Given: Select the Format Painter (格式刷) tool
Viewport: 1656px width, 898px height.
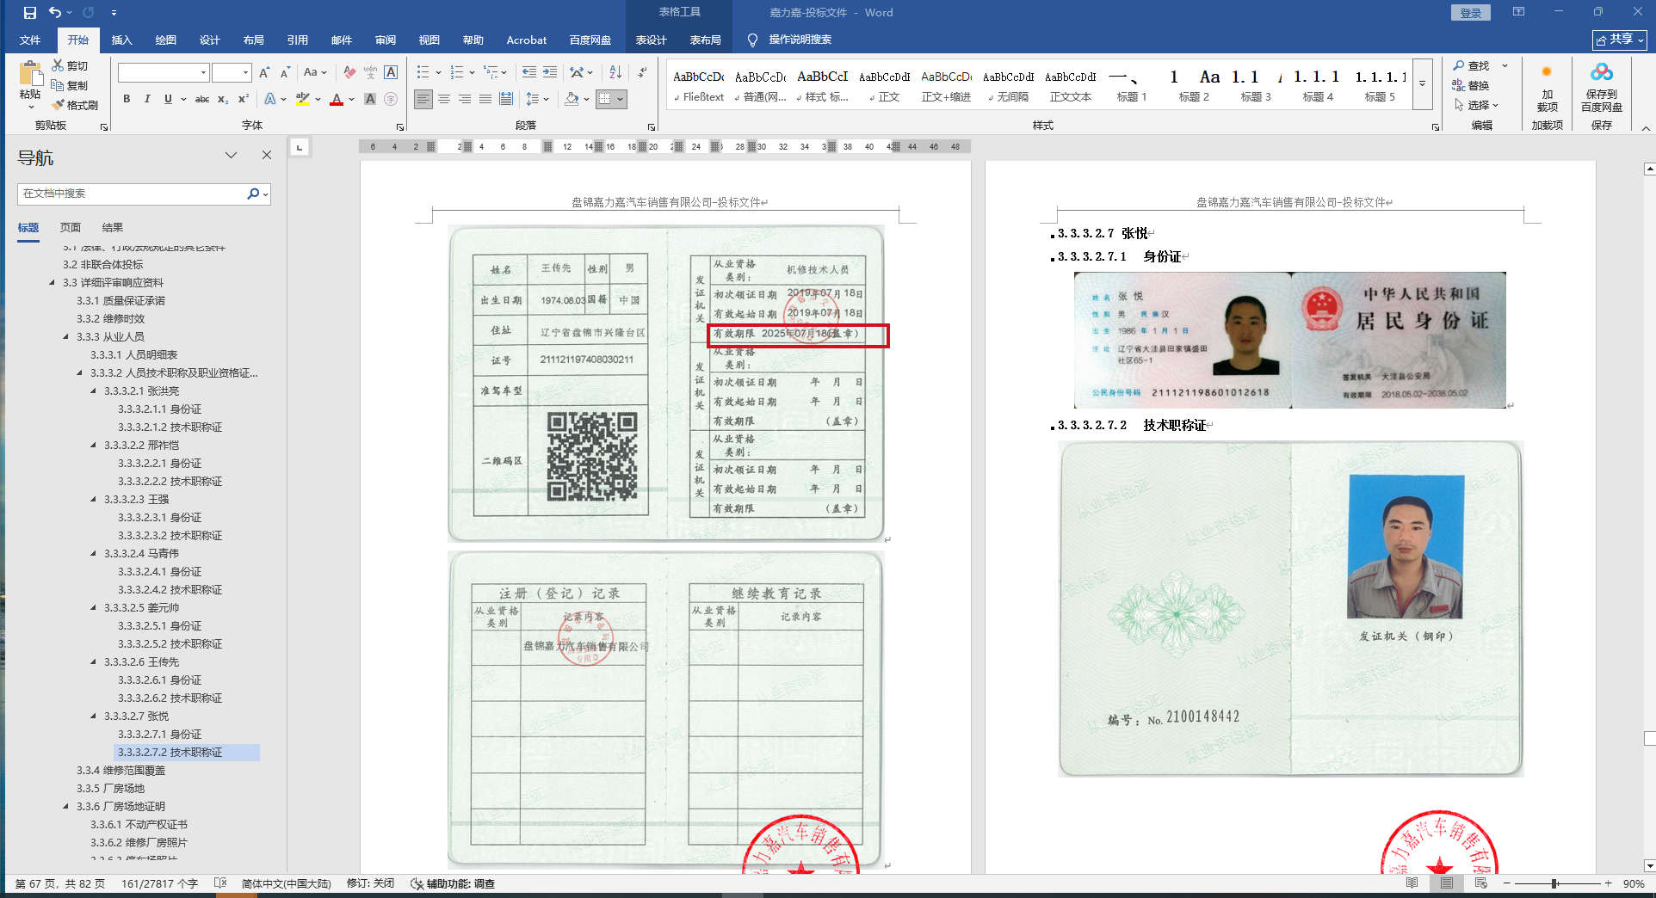Looking at the screenshot, I should pyautogui.click(x=75, y=105).
